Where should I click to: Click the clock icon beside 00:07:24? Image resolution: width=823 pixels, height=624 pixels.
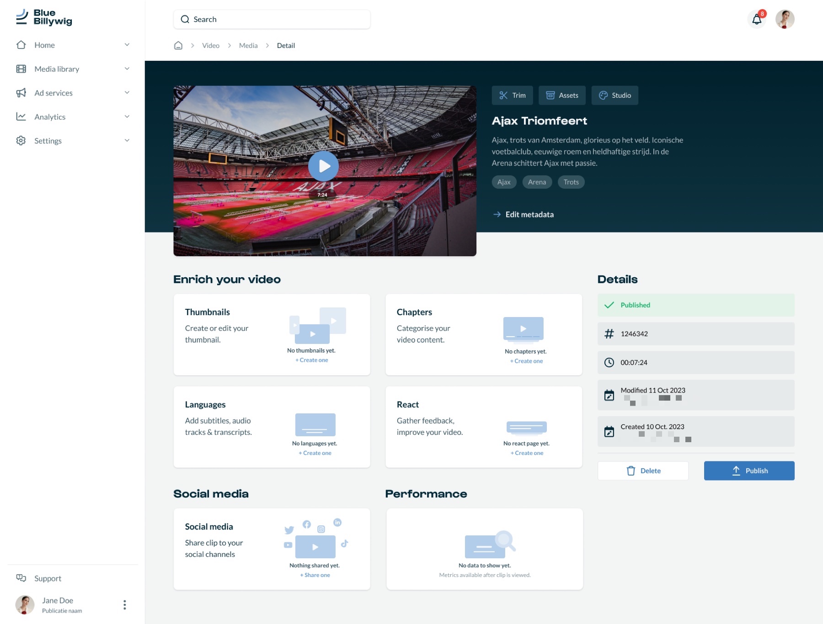click(609, 362)
